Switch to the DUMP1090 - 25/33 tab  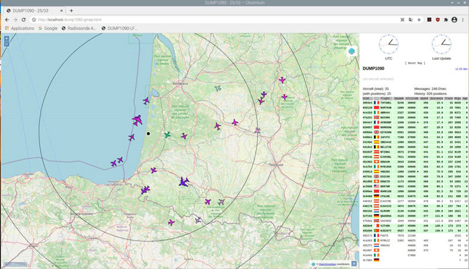coord(35,11)
